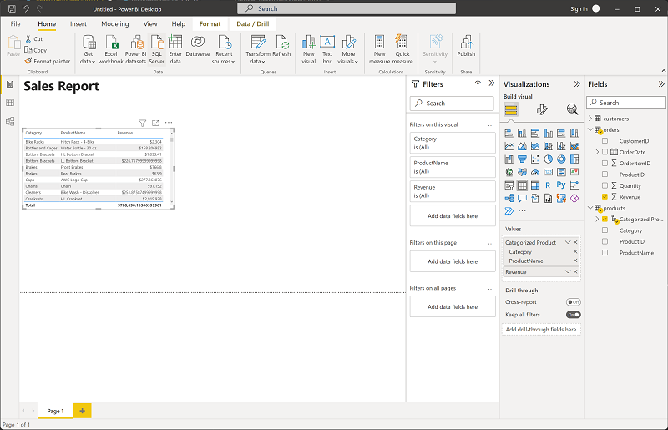Select the KPI visual

point(574,172)
